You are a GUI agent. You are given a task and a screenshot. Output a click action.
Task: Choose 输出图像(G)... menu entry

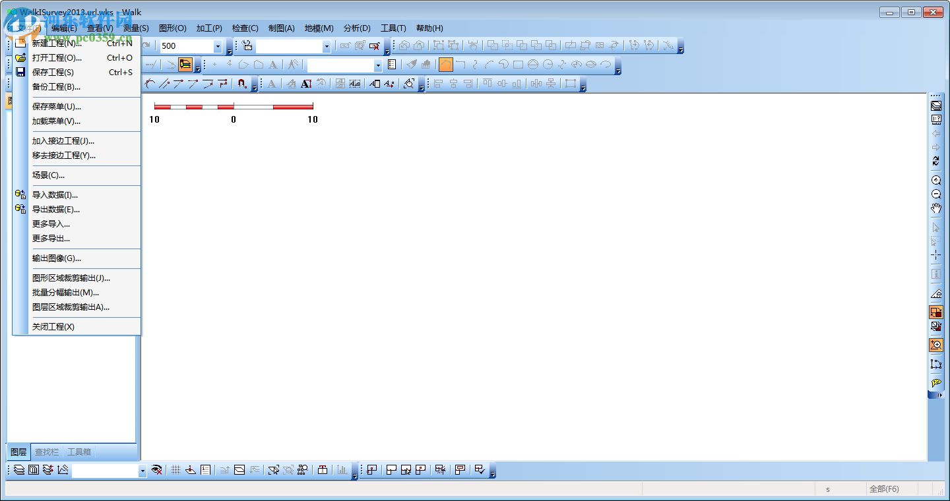(77, 258)
